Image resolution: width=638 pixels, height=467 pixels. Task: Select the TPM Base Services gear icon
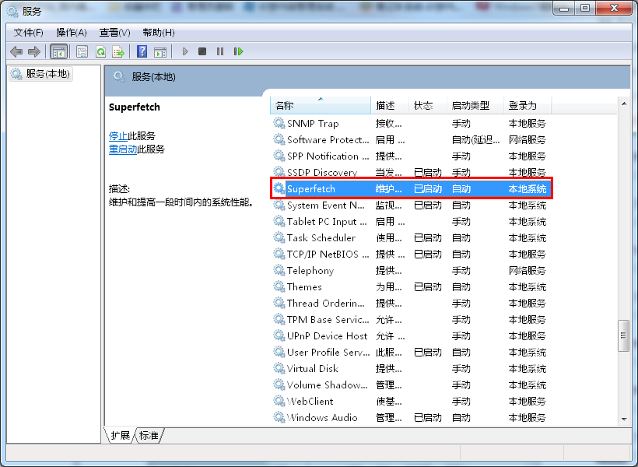pos(279,319)
